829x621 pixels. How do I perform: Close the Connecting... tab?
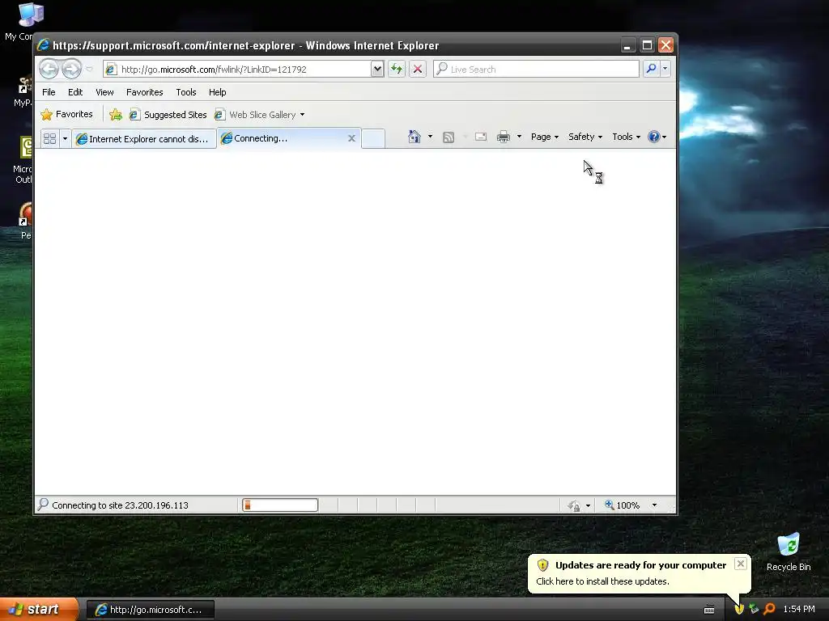(351, 138)
